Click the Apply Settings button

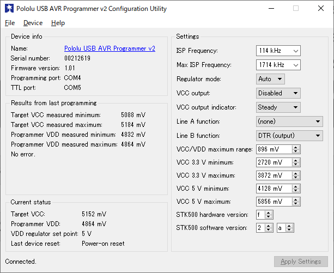point(301,262)
